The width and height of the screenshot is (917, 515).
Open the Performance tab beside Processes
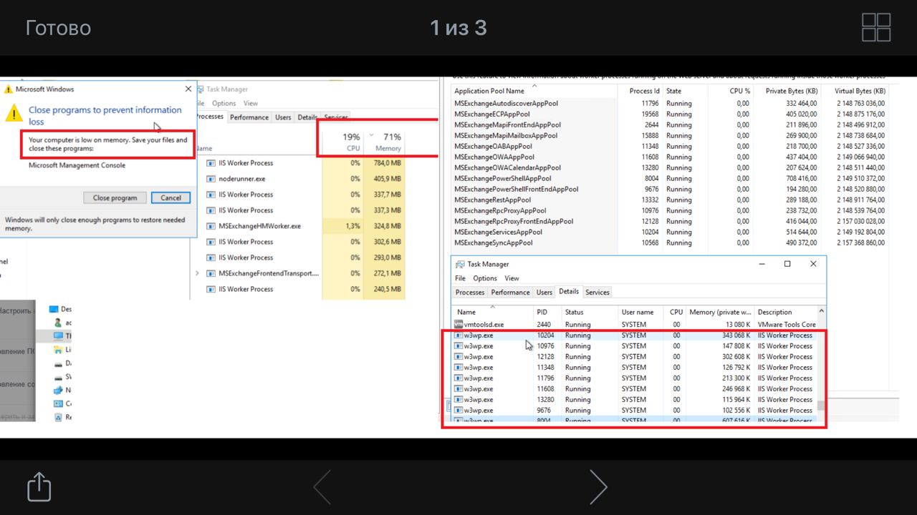[x=249, y=117]
